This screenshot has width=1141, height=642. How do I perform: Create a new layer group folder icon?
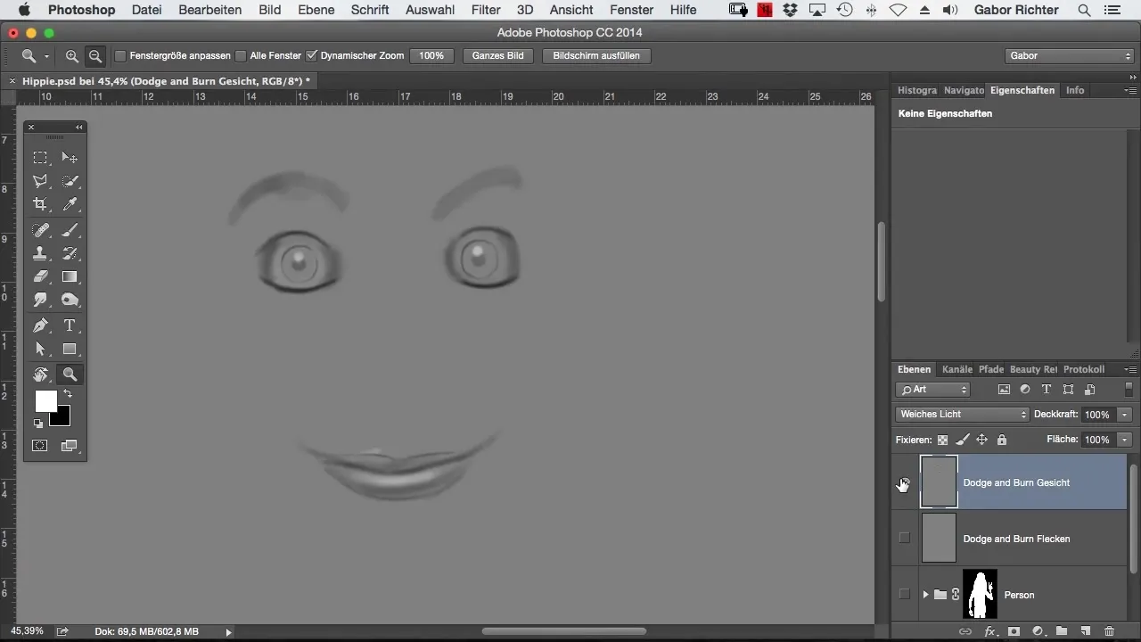[x=1062, y=631]
